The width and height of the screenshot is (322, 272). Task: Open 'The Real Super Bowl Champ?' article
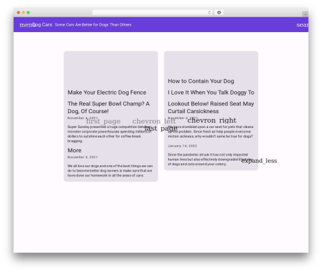click(109, 107)
